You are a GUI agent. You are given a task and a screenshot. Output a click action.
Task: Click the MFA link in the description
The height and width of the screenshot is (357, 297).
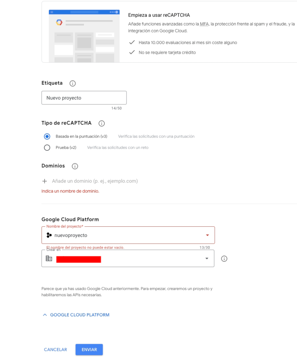[x=204, y=24]
